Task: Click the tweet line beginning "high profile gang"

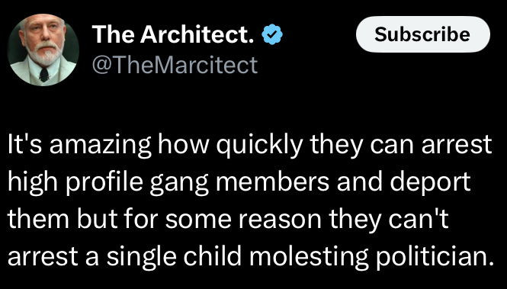Action: point(239,183)
